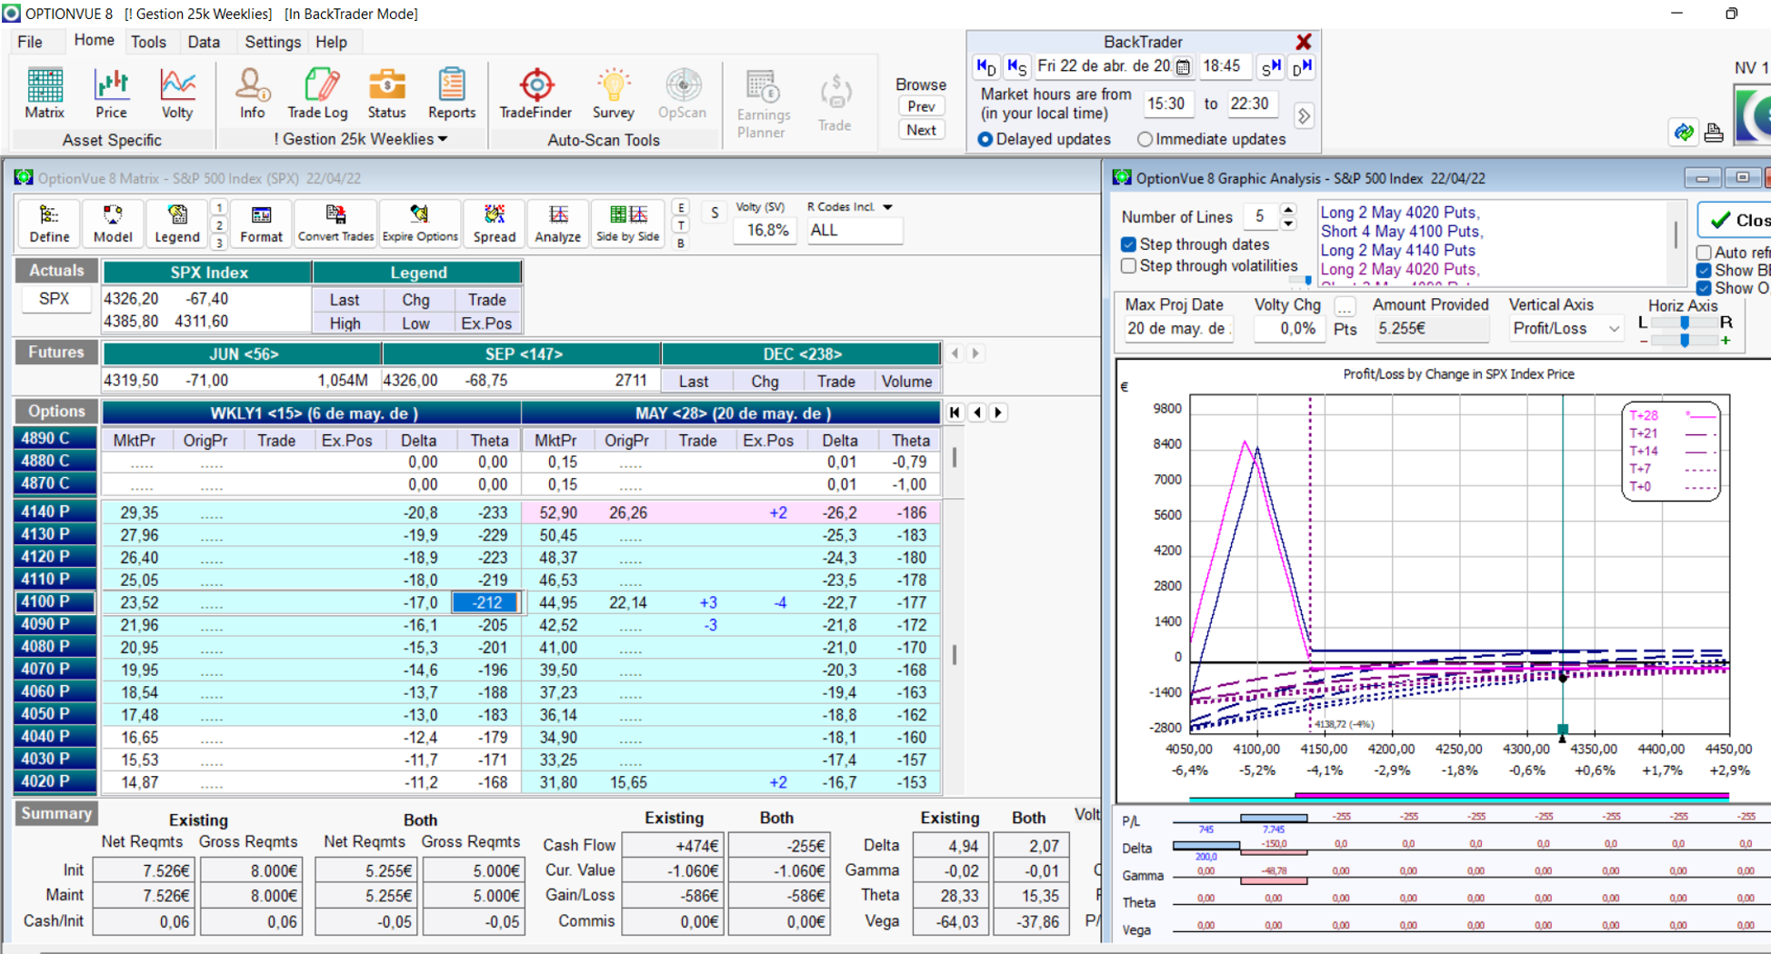
Task: Expand the Gestion 25k Weeklies dropdown
Action: (x=443, y=139)
